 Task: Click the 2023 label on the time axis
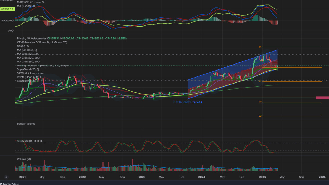[x=142, y=177]
